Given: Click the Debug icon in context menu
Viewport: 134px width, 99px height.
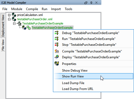Looking at the screenshot, I should pos(57,33).
